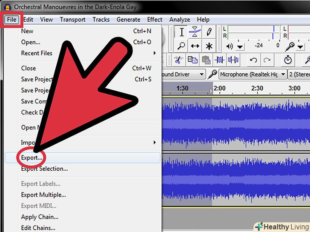Click the 2:30 mark on timeline ruler
Viewport: 310px width, 232px height.
pos(257,88)
